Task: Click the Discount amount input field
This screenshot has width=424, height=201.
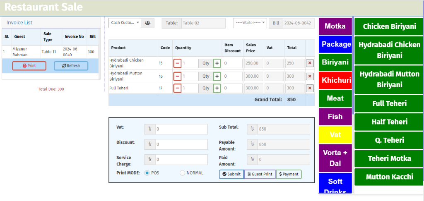Action: click(x=181, y=144)
